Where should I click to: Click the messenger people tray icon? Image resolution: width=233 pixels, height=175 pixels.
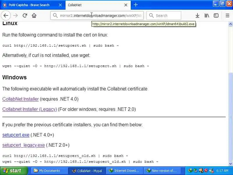pyautogui.click(x=211, y=171)
